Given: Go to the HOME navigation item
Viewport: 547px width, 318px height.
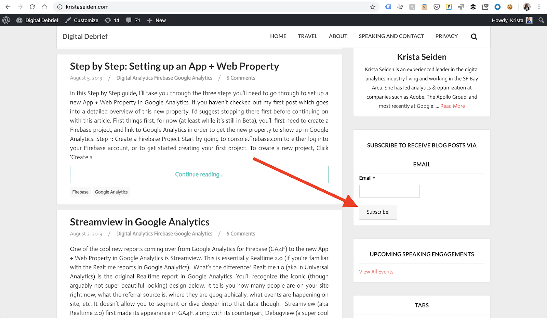Looking at the screenshot, I should pos(278,36).
